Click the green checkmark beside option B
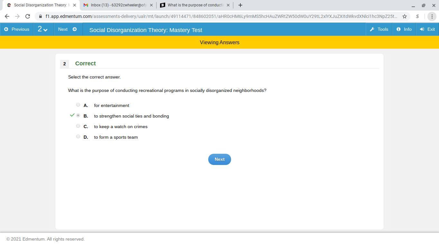The image size is (439, 246). click(72, 115)
